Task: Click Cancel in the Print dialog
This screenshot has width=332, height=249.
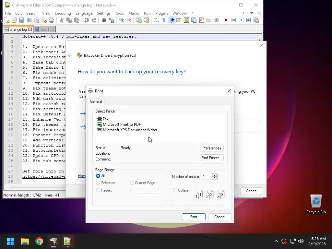Action: point(219,217)
